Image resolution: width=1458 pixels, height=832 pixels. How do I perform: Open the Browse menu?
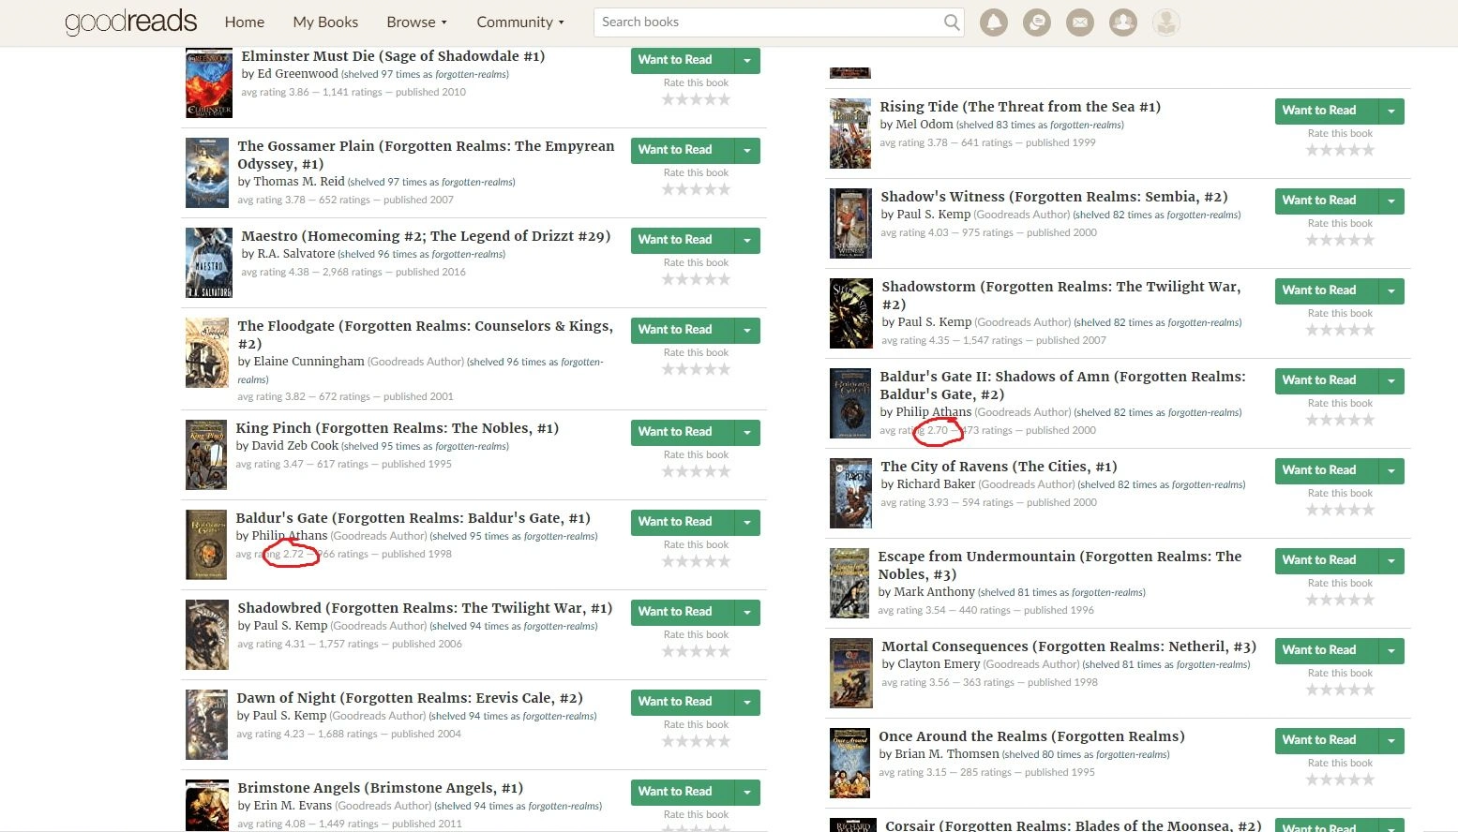pos(416,22)
